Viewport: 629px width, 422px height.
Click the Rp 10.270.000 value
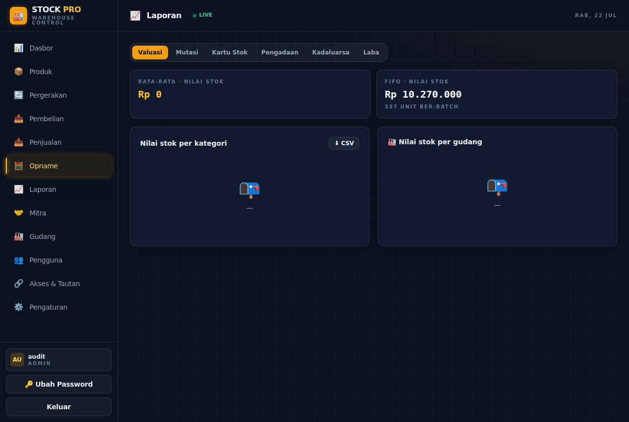pyautogui.click(x=423, y=94)
